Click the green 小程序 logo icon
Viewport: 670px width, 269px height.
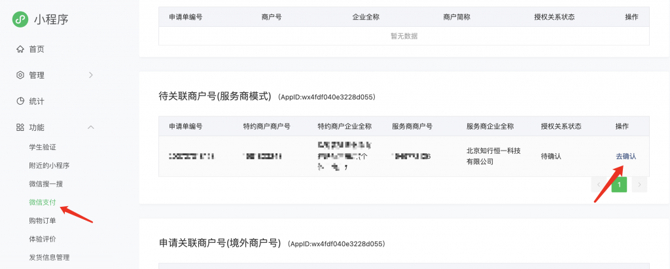click(x=20, y=20)
